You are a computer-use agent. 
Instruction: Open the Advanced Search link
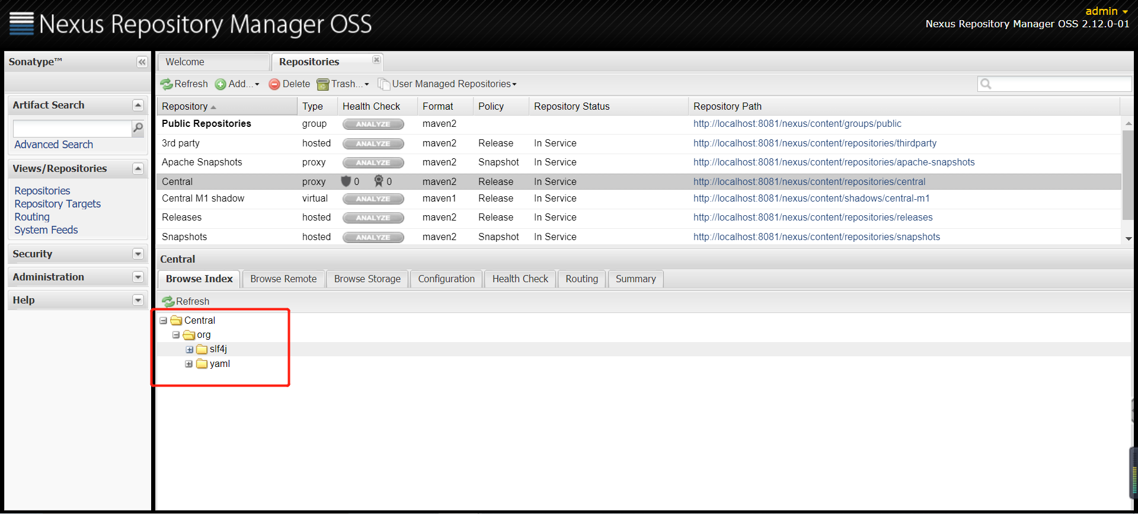53,145
